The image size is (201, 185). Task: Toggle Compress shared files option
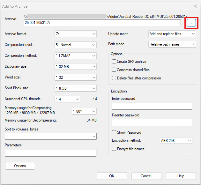[x=114, y=70]
